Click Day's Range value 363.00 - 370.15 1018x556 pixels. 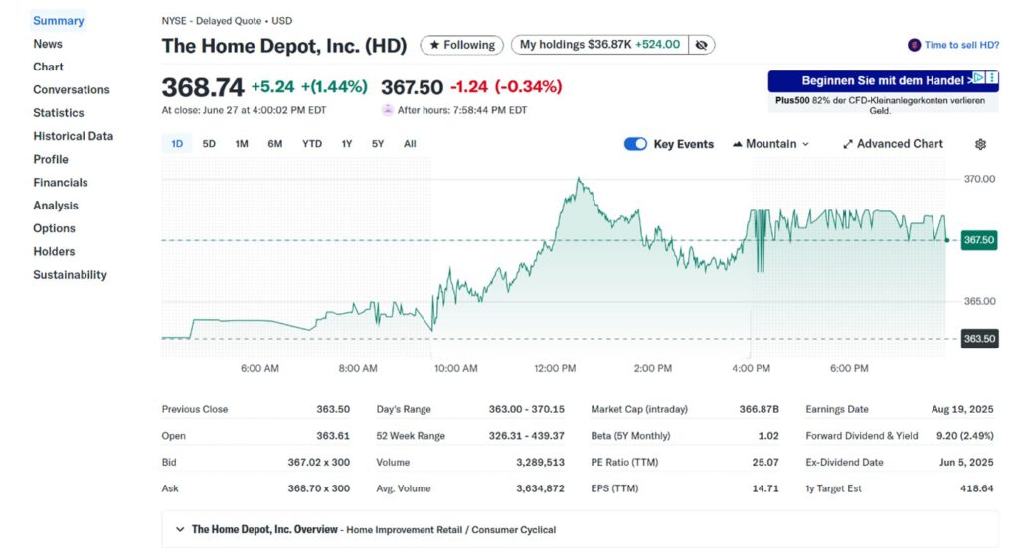(527, 409)
